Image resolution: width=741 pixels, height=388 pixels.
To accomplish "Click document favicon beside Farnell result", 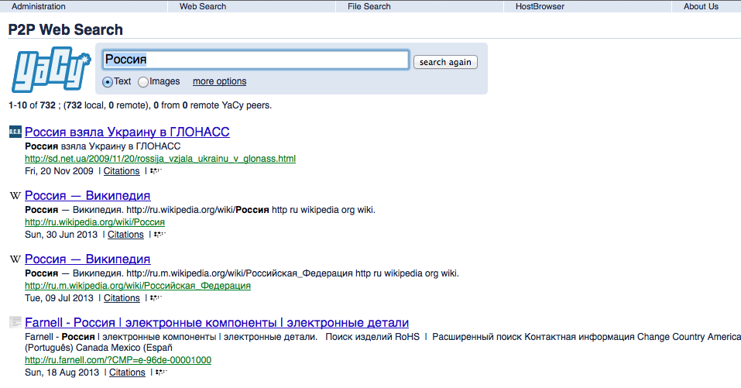I will tap(15, 322).
